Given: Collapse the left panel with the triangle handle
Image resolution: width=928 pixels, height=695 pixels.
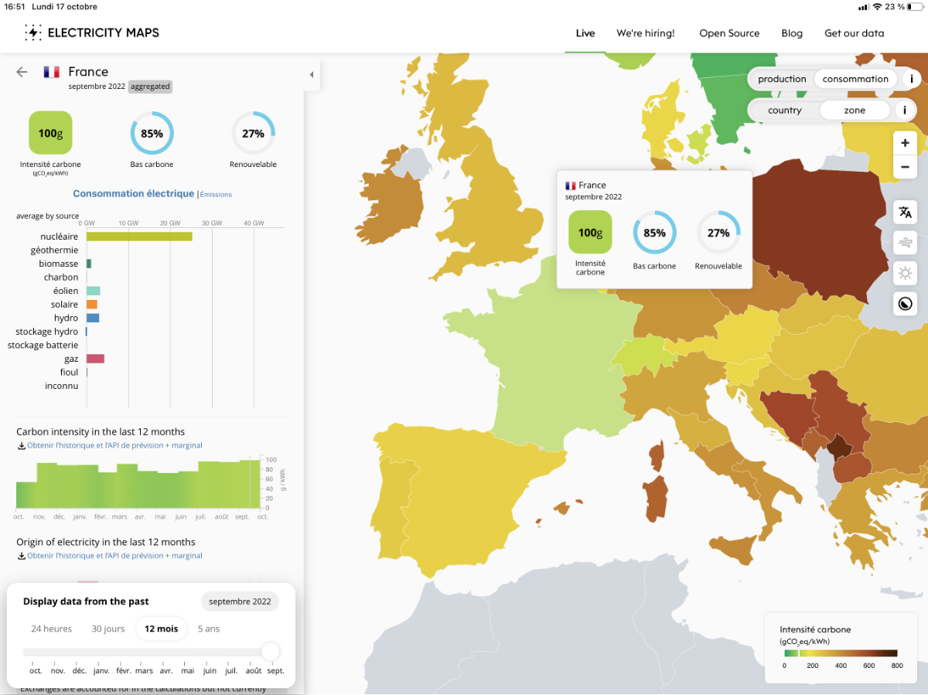Looking at the screenshot, I should click(x=312, y=75).
